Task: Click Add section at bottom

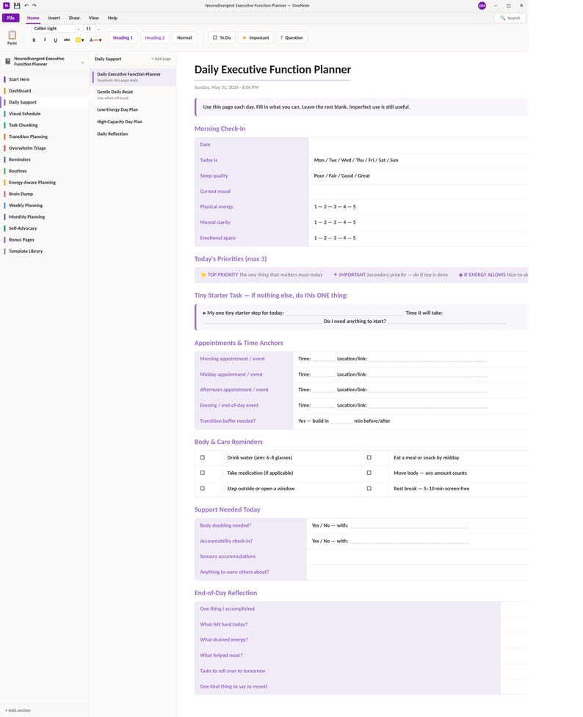Action: tap(18, 710)
